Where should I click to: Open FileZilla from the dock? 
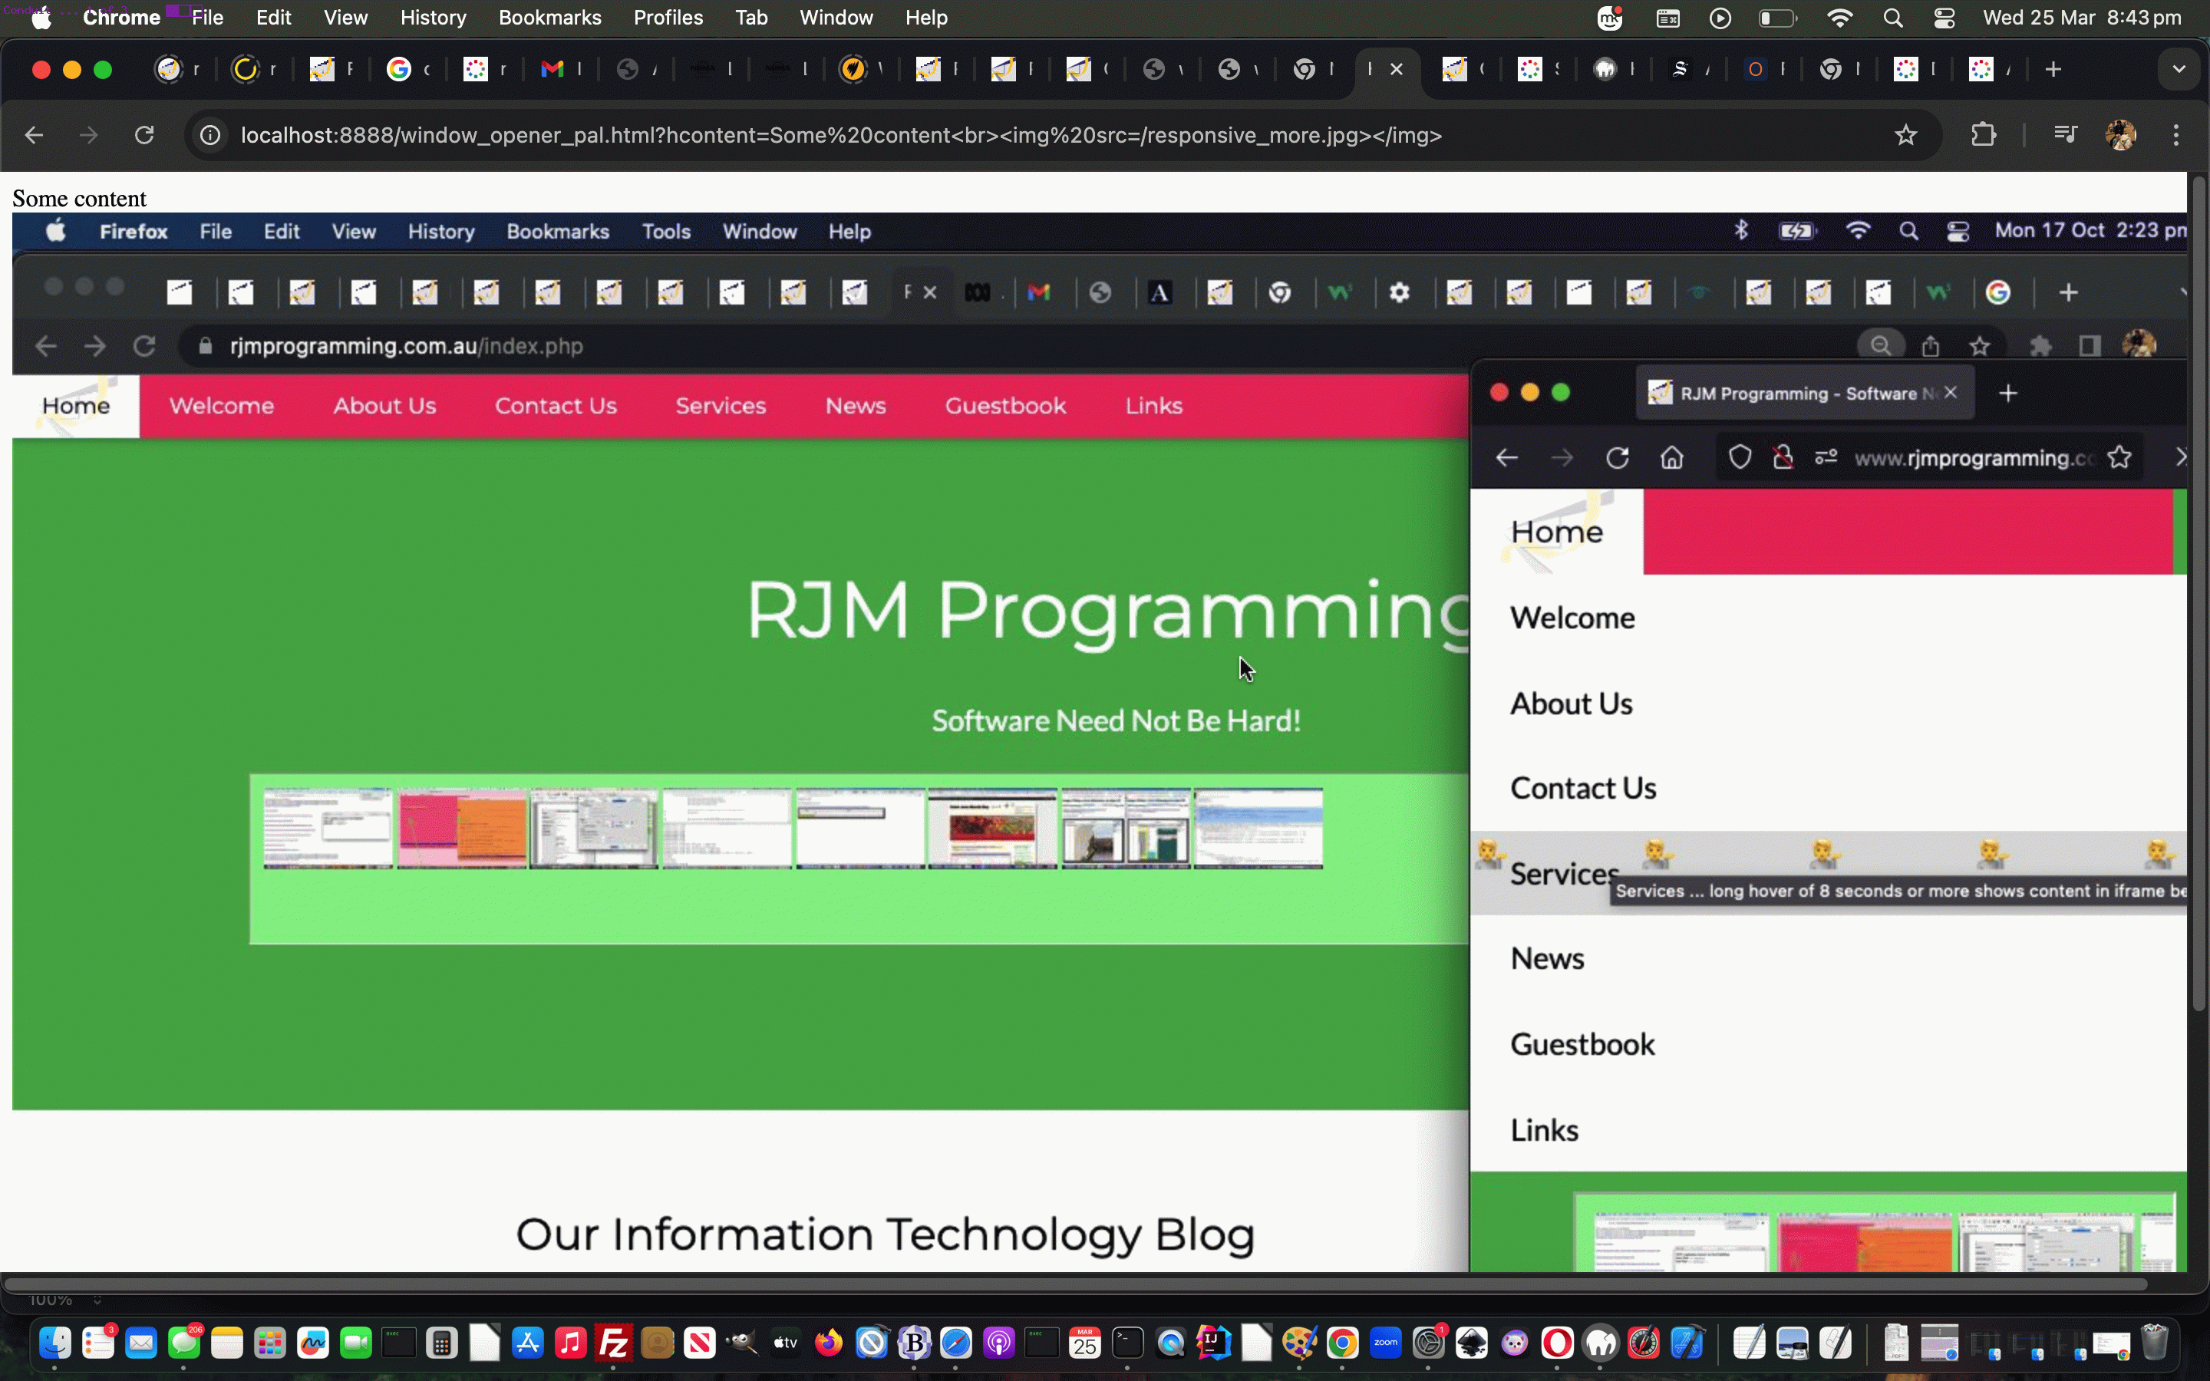click(x=614, y=1343)
